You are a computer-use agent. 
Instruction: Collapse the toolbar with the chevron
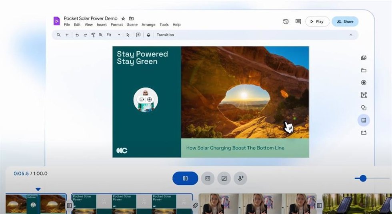[351, 35]
